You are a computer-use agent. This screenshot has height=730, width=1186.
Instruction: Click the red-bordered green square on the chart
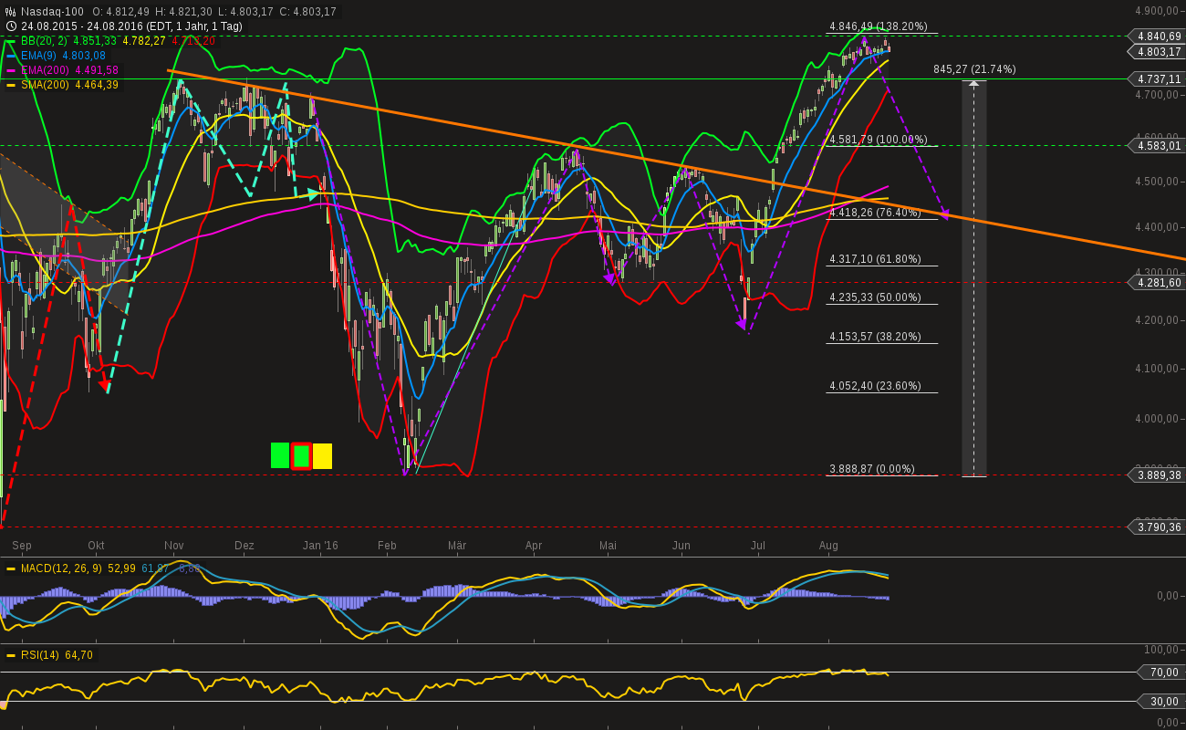pos(301,455)
